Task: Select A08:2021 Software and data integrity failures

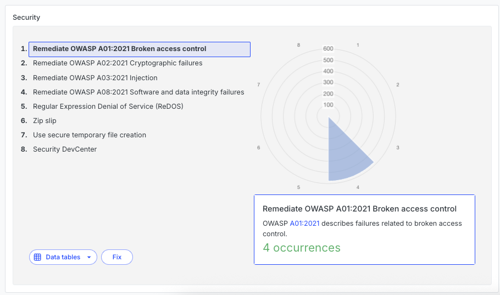Action: point(138,92)
